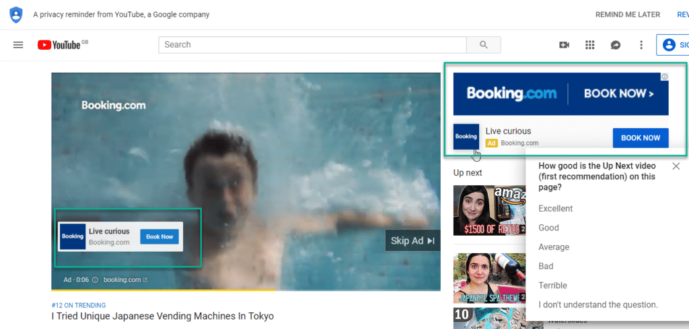Open the top 10 waterslides thumbnail
Screen dimensions: 689x329
point(490,318)
